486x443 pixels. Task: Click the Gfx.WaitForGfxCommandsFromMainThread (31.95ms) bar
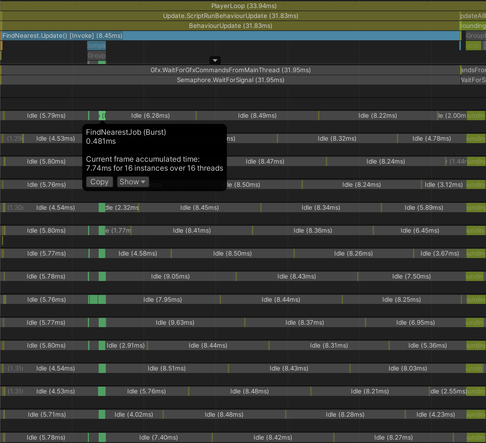[x=230, y=70]
